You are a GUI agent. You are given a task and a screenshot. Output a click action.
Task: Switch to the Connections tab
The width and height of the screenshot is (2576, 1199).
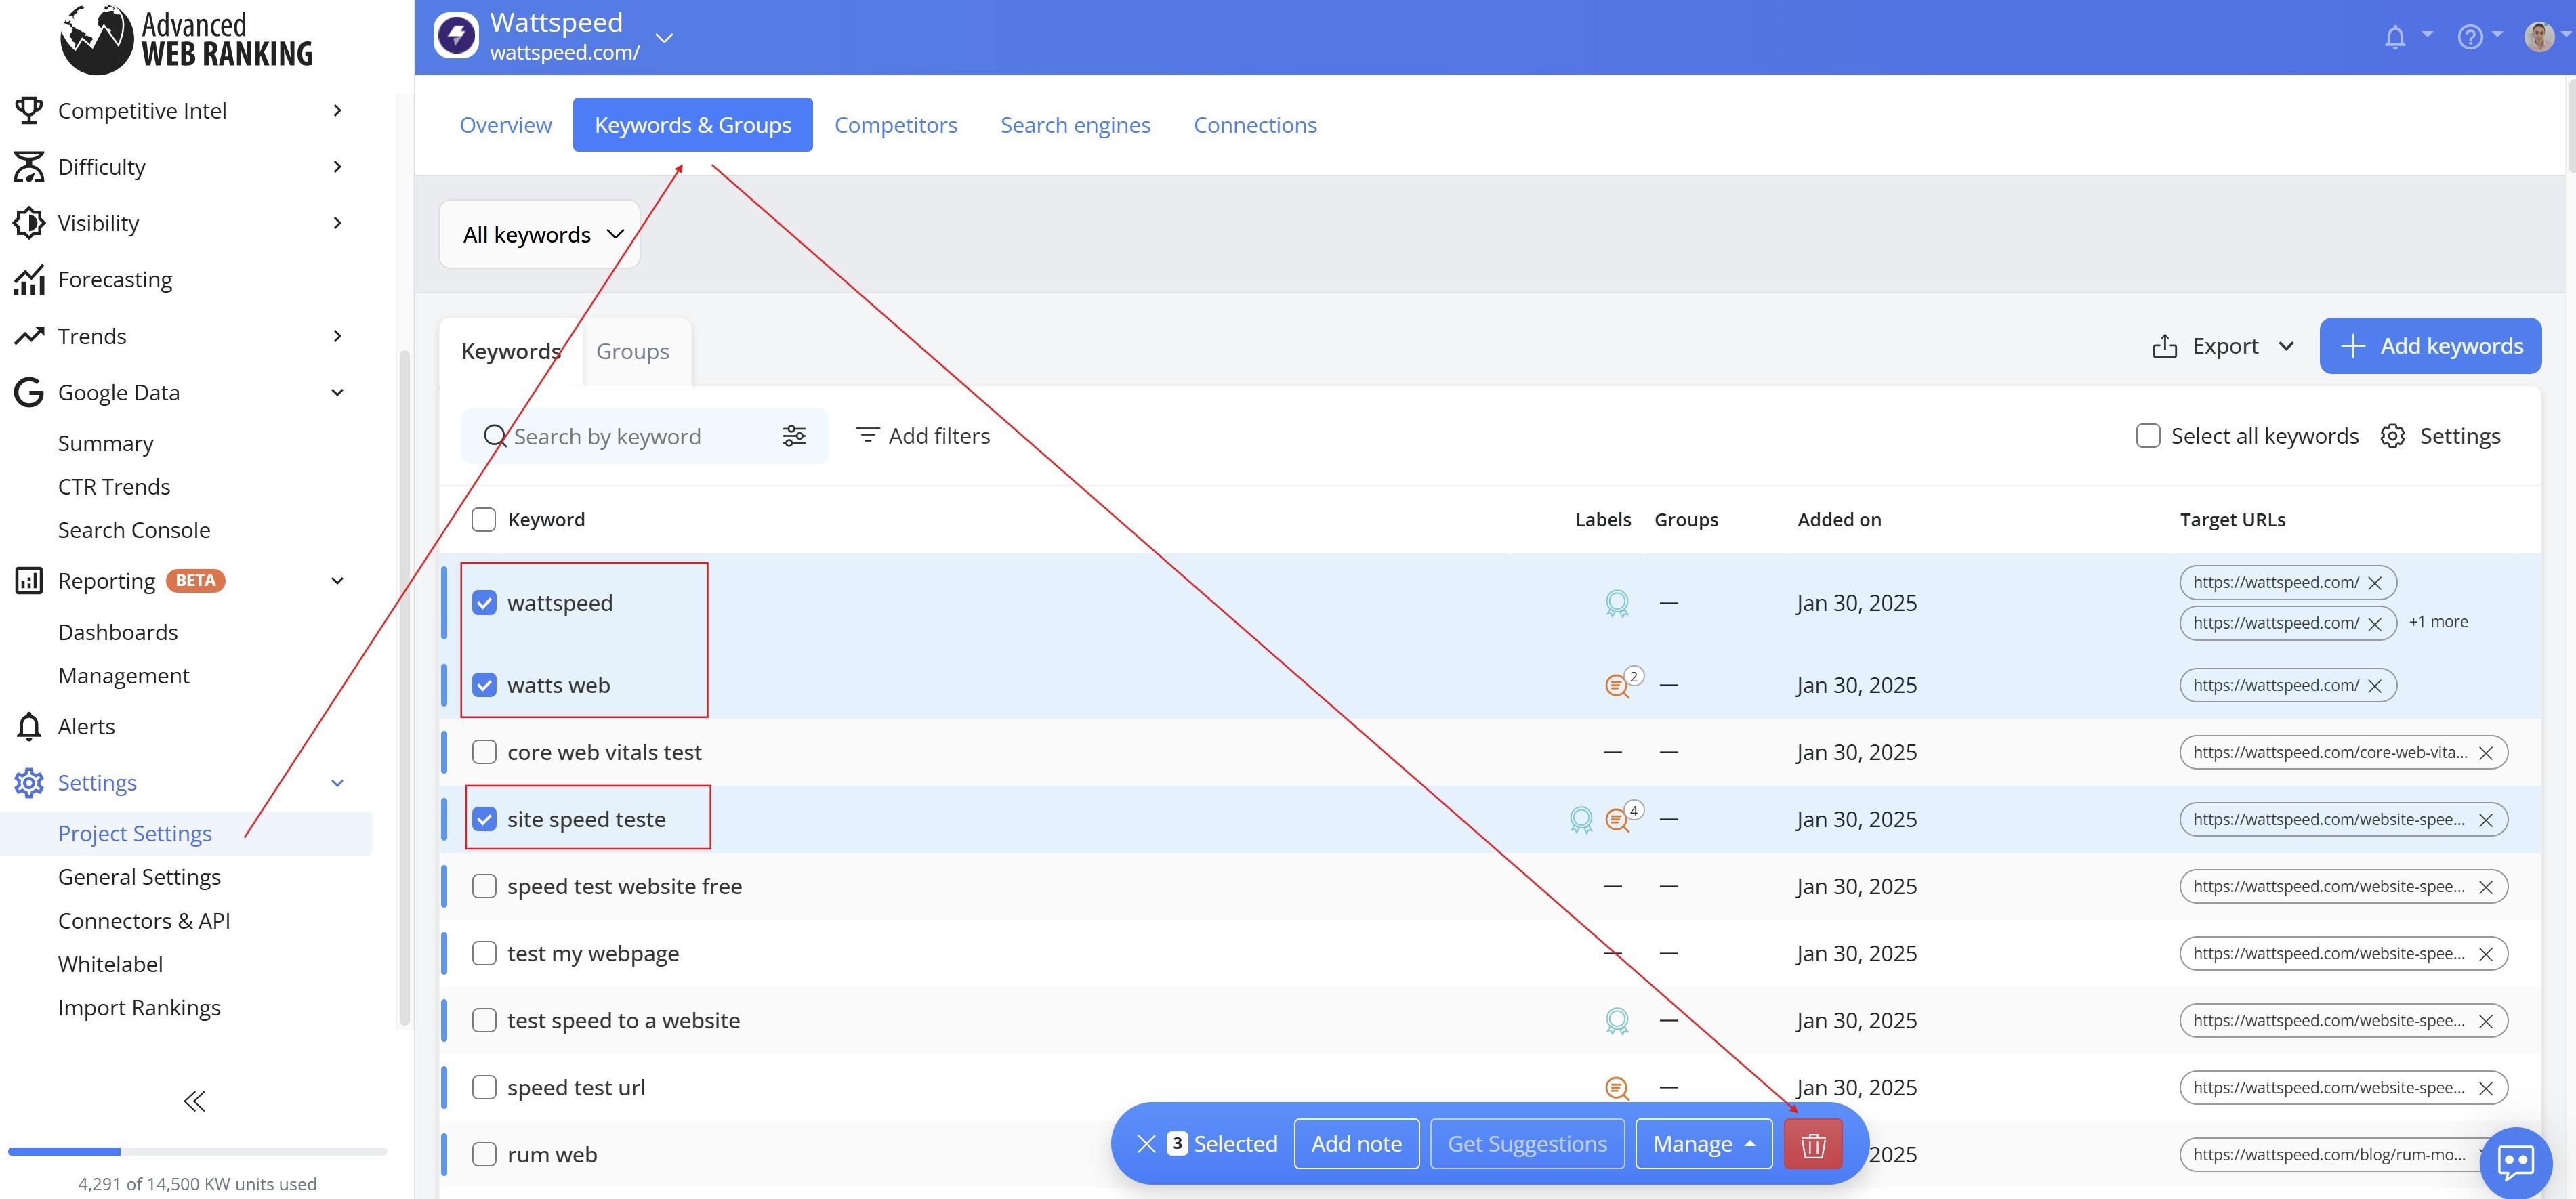click(1255, 125)
